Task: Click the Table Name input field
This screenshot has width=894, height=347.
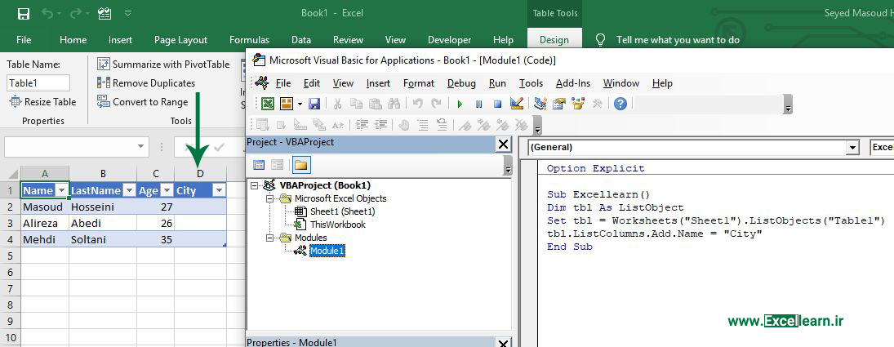Action: pyautogui.click(x=38, y=83)
